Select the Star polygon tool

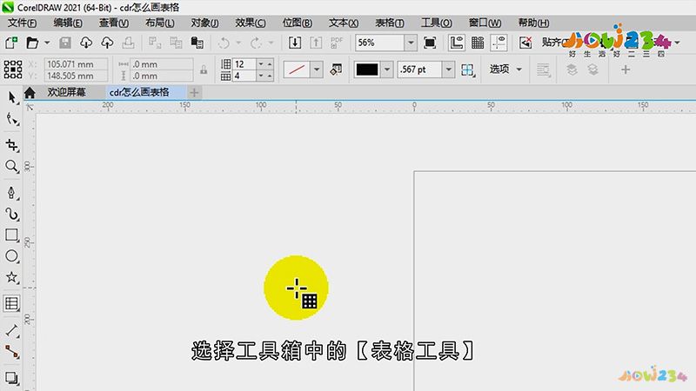point(11,277)
